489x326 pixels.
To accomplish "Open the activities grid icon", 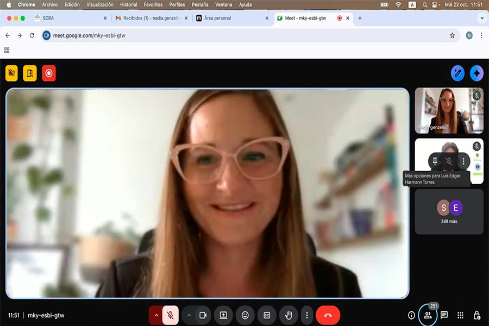I will (x=460, y=315).
